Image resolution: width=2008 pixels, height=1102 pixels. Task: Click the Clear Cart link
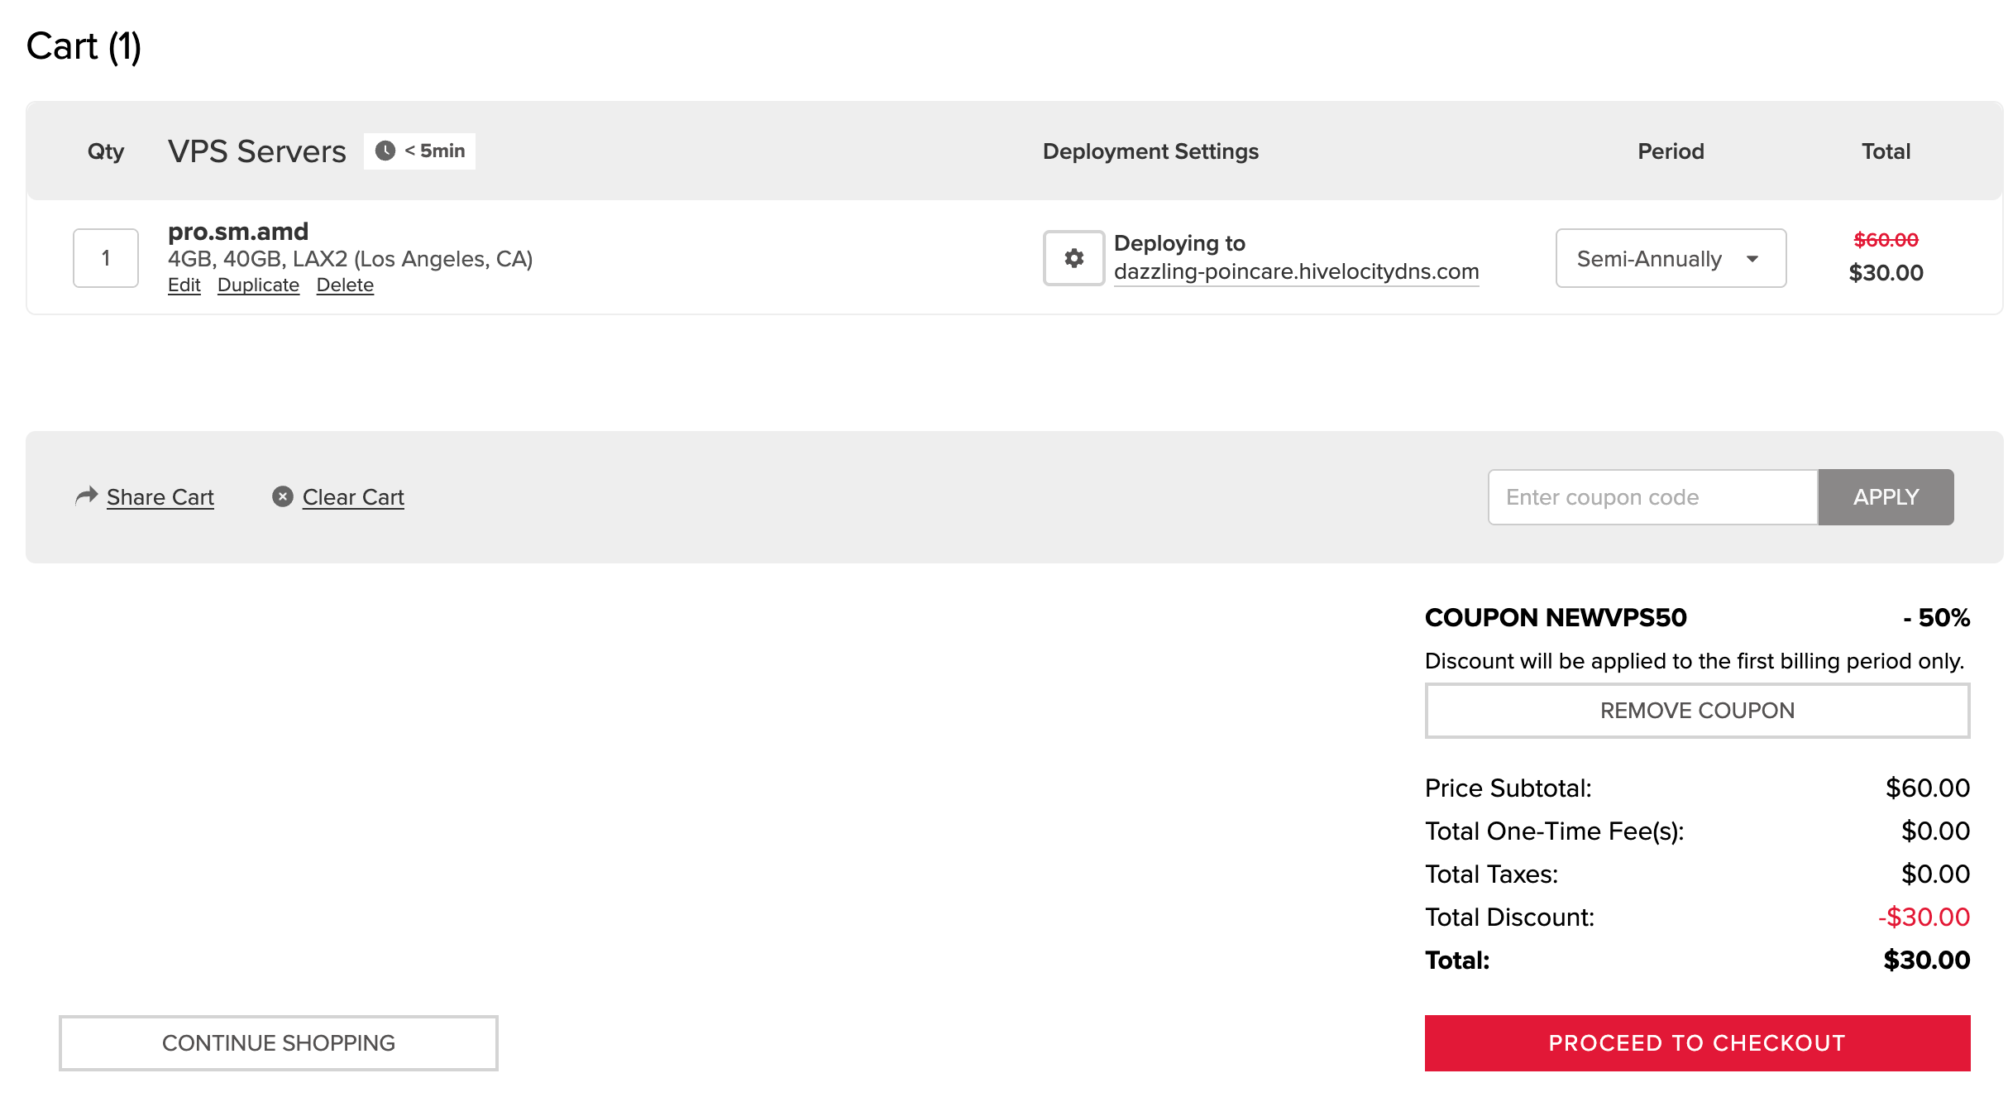click(x=353, y=497)
